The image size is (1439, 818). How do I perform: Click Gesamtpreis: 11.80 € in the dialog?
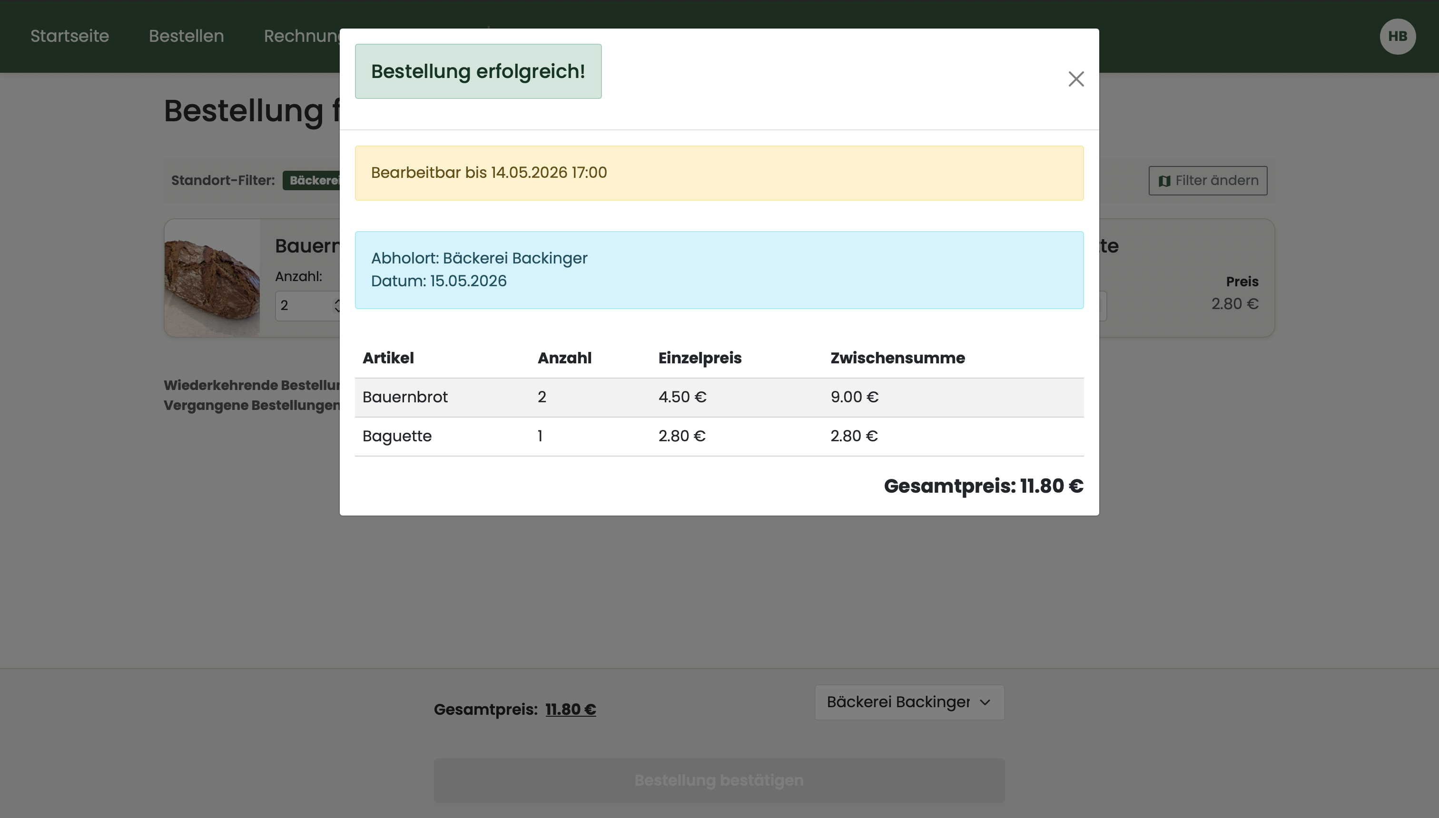983,486
